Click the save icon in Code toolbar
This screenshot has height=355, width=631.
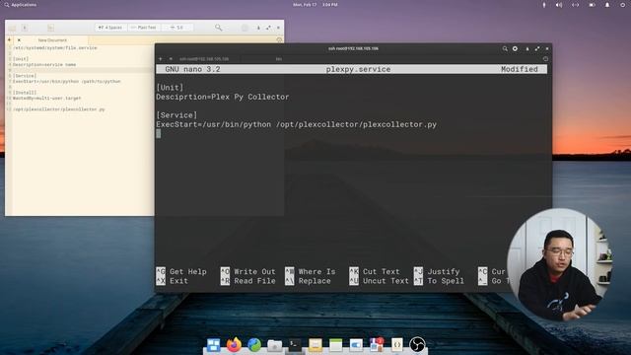point(25,28)
